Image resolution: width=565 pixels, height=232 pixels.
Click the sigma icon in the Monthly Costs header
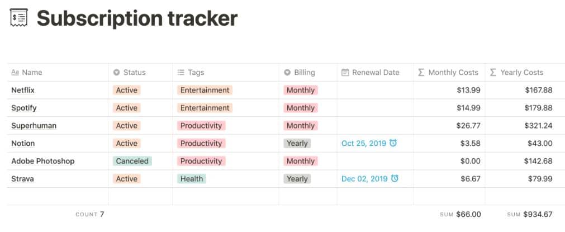point(421,73)
